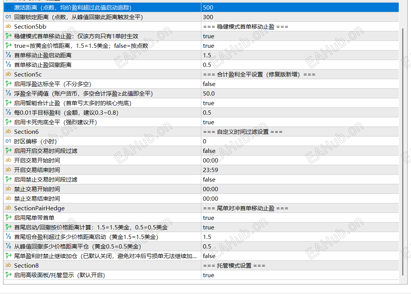Click the integer icon beside 时区偏移 row
Image resolution: width=411 pixels, height=294 pixels.
click(x=8, y=141)
